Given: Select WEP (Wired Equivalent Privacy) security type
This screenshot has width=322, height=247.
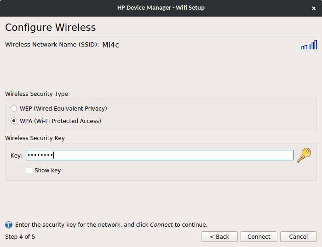Looking at the screenshot, I should tap(14, 109).
